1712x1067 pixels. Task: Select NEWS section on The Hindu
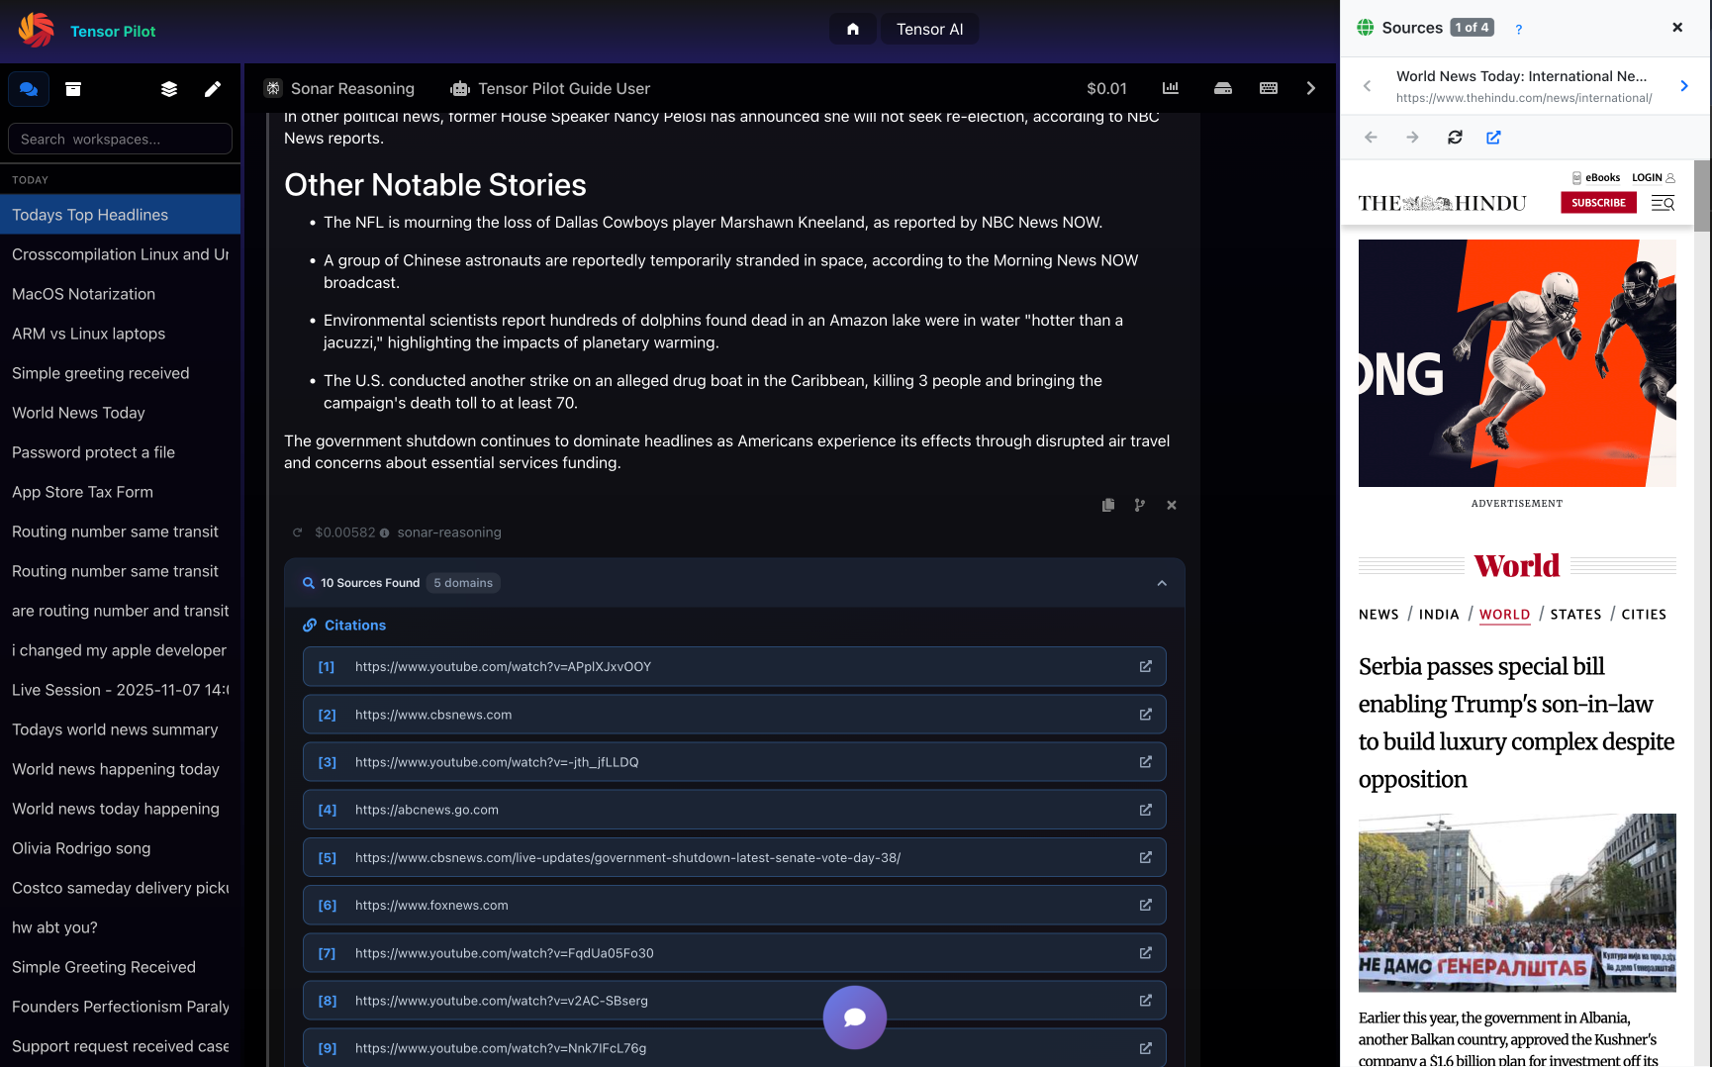[1379, 615]
